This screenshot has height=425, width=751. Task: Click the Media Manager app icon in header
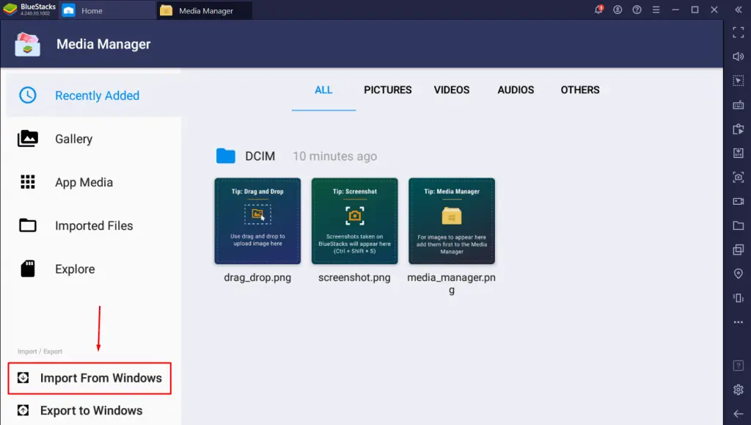click(x=28, y=44)
